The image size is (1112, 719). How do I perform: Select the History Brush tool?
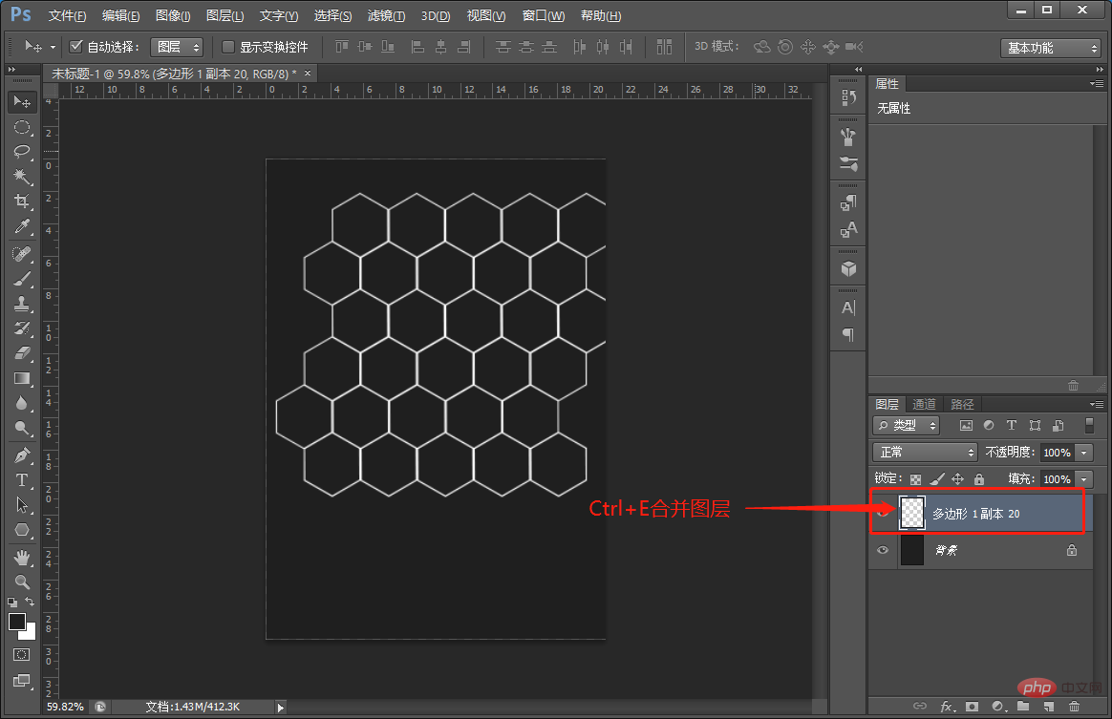[x=22, y=328]
